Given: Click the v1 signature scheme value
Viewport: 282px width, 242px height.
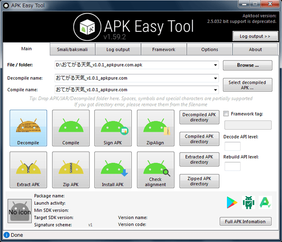Looking at the screenshot, I should (x=90, y=225).
